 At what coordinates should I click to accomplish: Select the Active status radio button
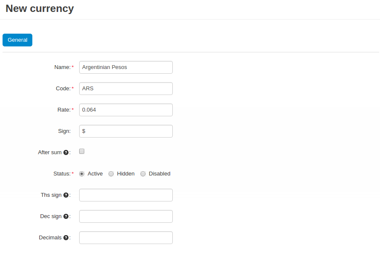[x=82, y=174]
